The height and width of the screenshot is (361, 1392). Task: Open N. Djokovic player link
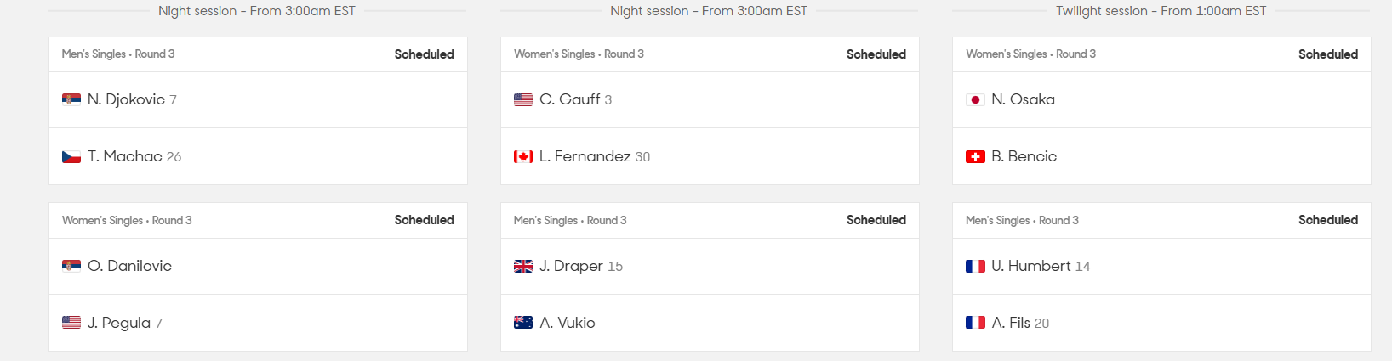[x=126, y=99]
